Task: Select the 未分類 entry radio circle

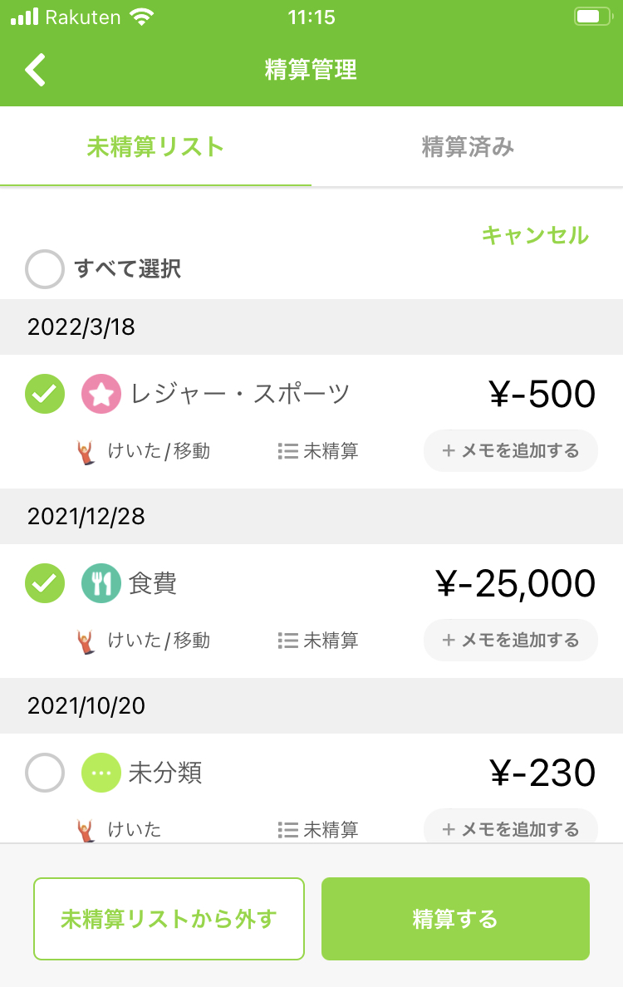Action: click(45, 773)
